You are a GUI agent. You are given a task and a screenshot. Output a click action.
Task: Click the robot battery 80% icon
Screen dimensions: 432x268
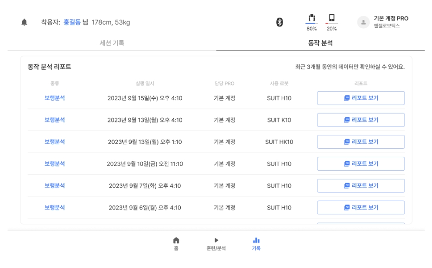click(312, 19)
